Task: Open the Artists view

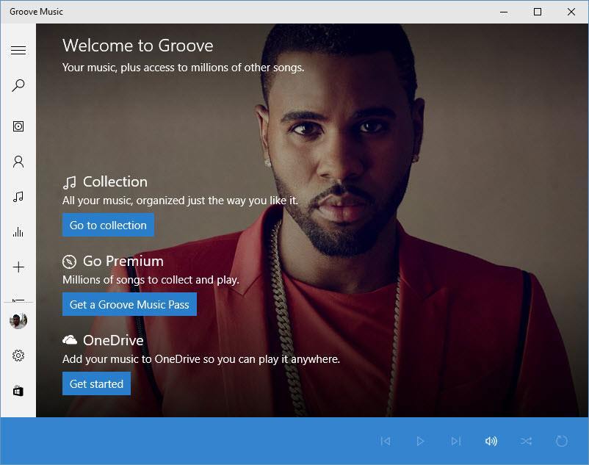Action: [18, 161]
